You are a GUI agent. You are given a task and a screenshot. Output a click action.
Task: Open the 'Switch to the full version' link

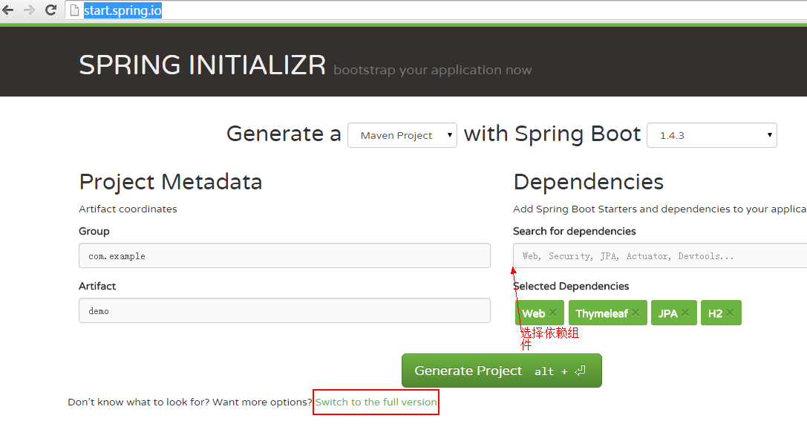coord(376,402)
